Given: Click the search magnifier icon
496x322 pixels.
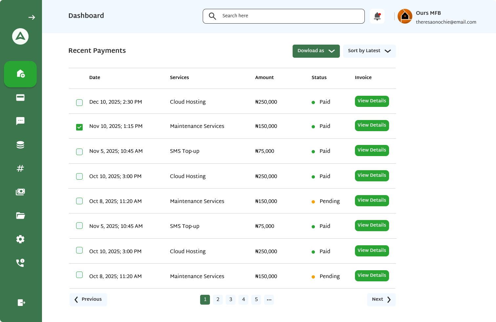Looking at the screenshot, I should (213, 16).
